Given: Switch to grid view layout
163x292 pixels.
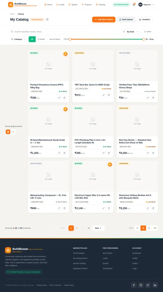Looking at the screenshot, I should (x=8, y=132).
